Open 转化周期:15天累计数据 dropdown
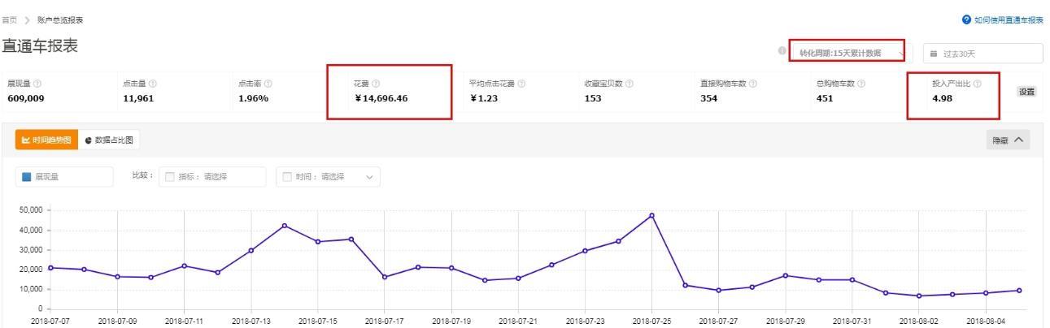 pyautogui.click(x=851, y=53)
